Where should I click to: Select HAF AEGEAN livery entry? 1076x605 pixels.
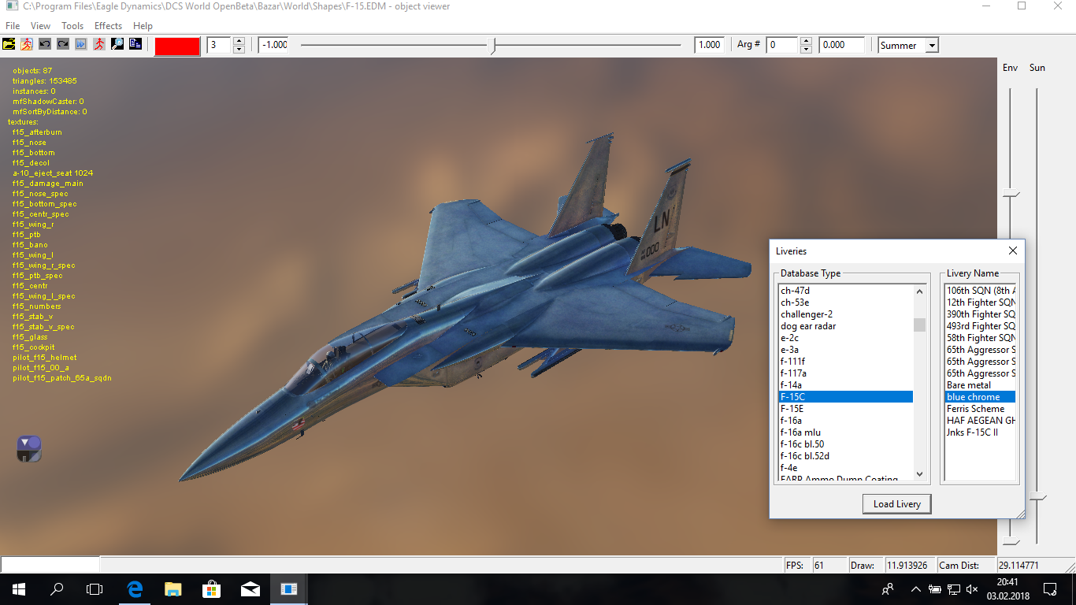pyautogui.click(x=980, y=421)
